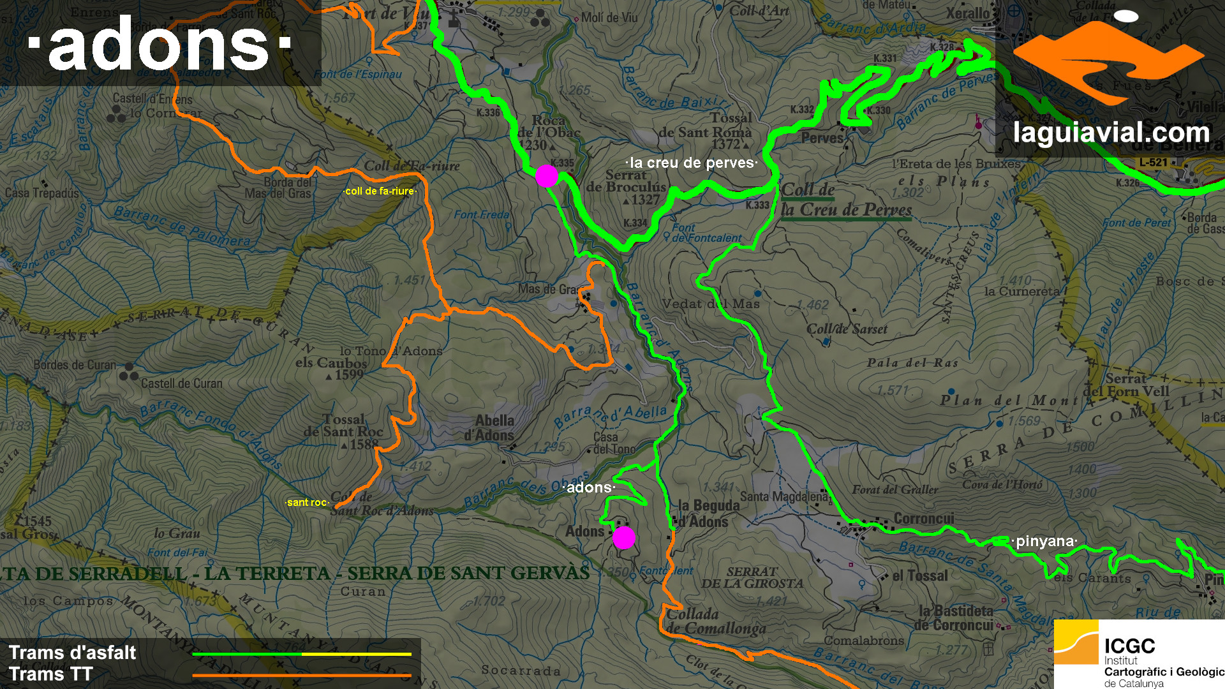Screen dimensions: 1225x689
Task: Click the three-dot Castell de Curan symbol
Action: (x=129, y=372)
